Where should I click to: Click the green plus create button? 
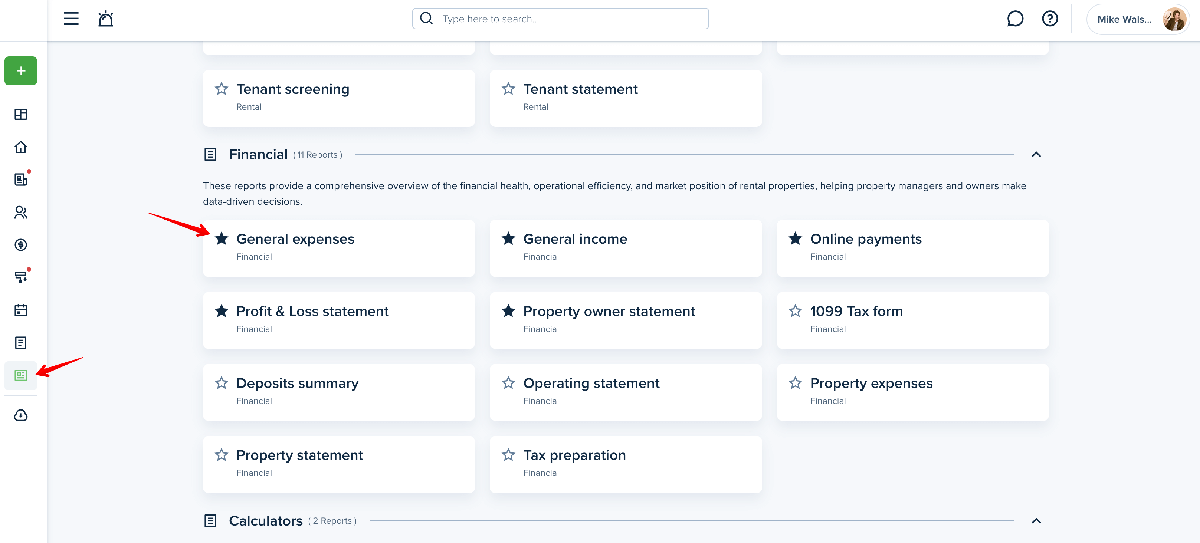[21, 71]
